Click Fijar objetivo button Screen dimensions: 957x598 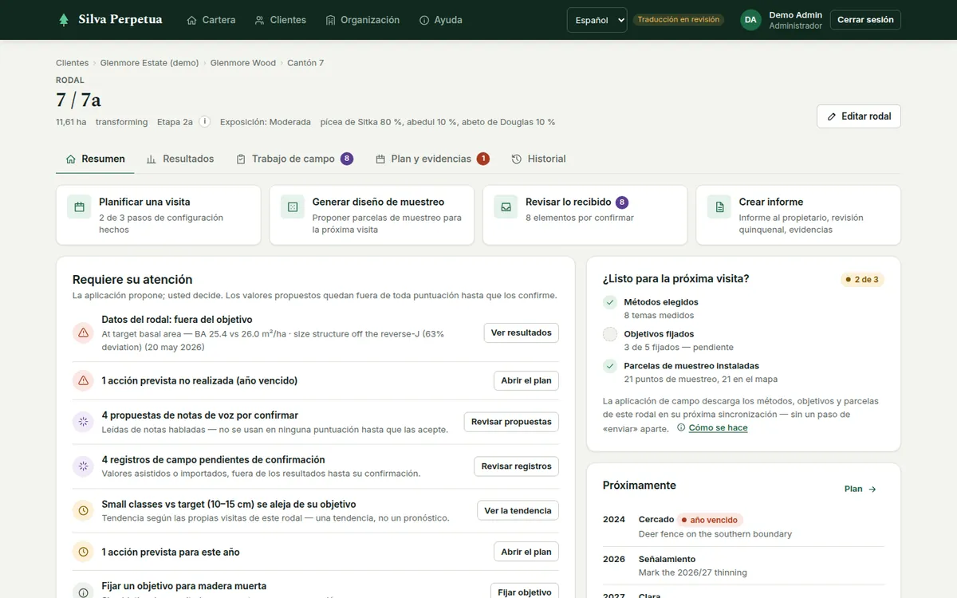point(525,592)
